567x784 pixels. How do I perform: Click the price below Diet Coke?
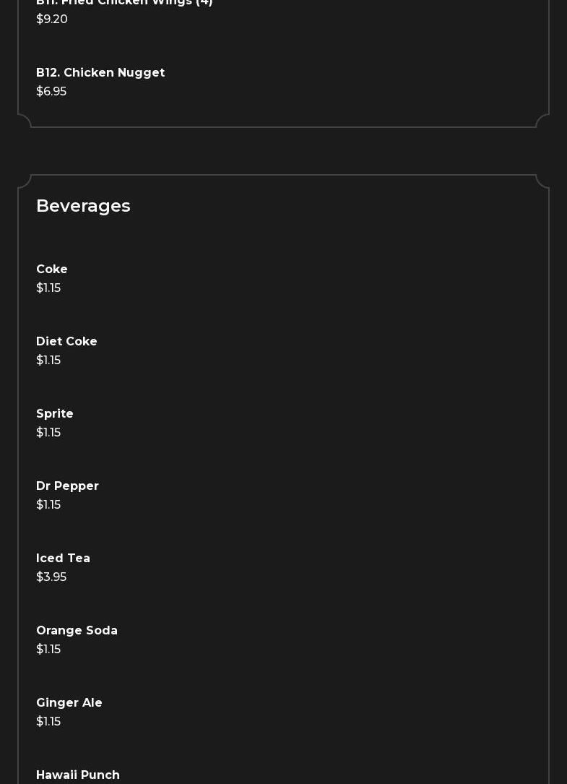click(x=48, y=361)
